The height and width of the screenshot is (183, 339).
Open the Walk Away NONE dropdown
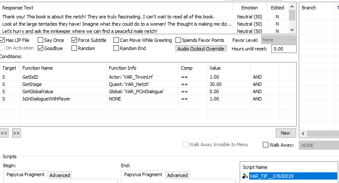pyautogui.click(x=319, y=145)
